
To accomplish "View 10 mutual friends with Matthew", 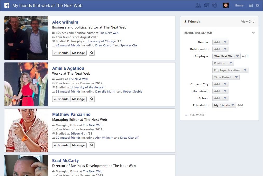I will [68, 138].
